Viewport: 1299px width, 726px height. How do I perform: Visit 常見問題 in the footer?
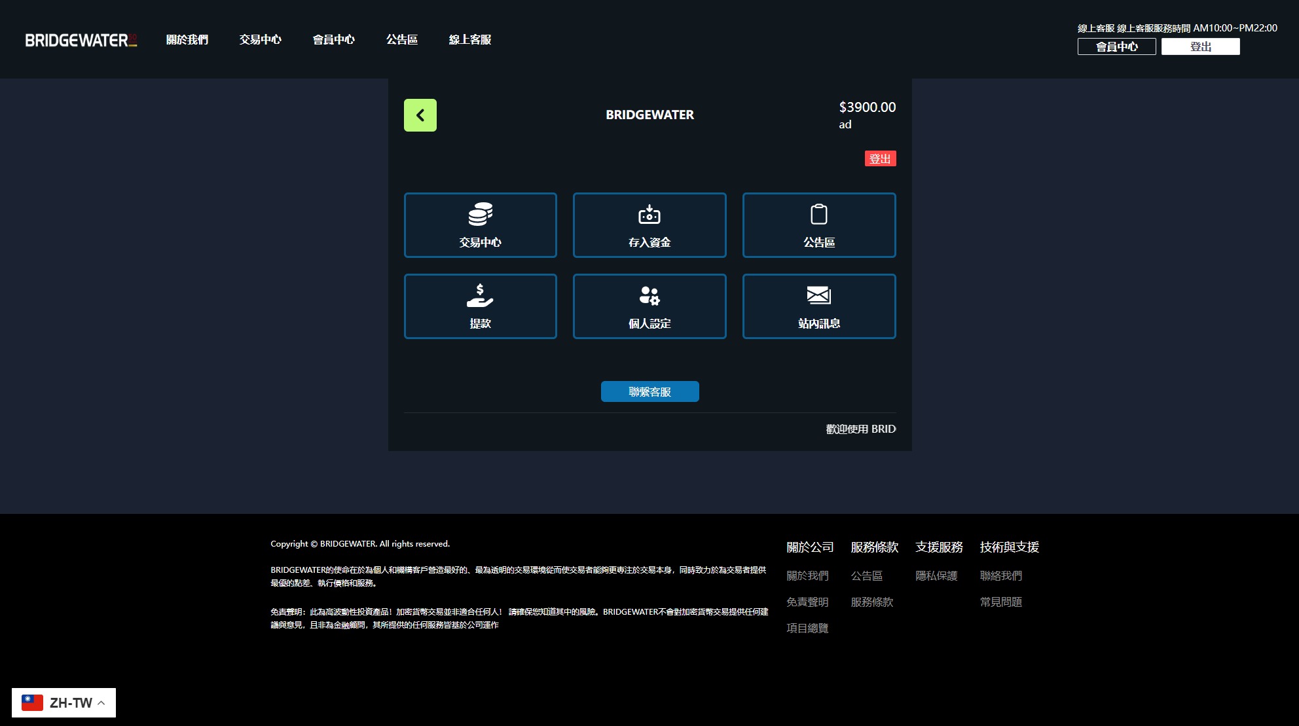click(x=1000, y=602)
